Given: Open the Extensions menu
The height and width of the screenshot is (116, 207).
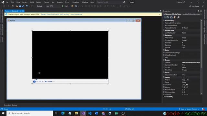Looking at the screenshot, I should pos(75,2).
